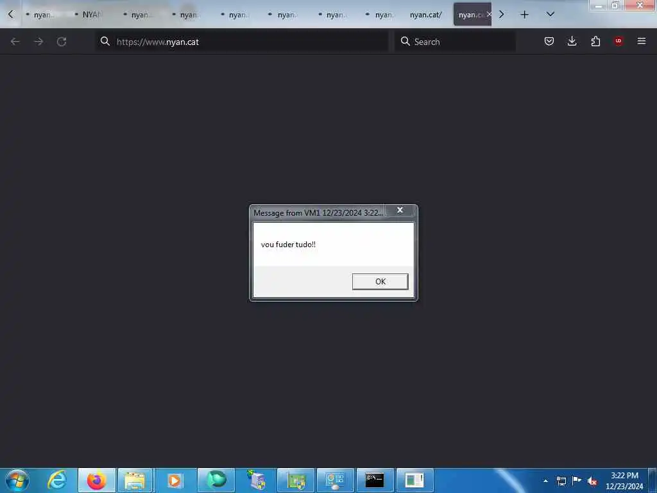Reload the current page
This screenshot has height=493, width=657.
coord(62,42)
